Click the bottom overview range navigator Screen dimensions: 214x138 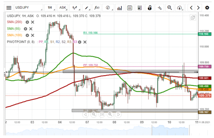pyautogui.click(x=106, y=130)
